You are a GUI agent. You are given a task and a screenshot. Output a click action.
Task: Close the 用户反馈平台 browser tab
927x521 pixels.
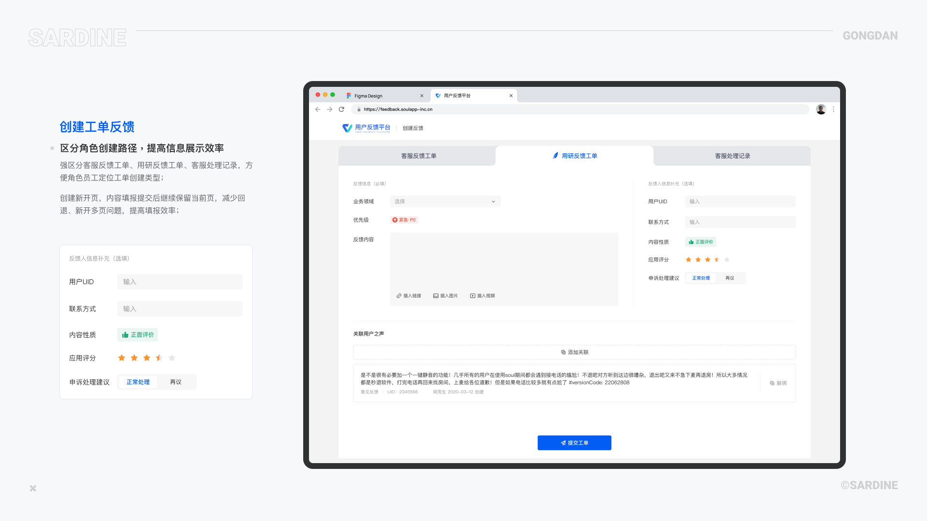[x=511, y=96]
